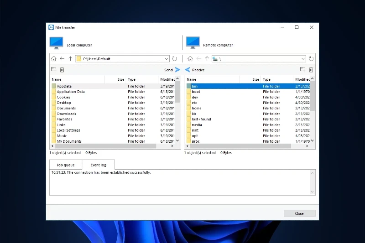The height and width of the screenshot is (243, 365).
Task: Go to remote computer home folder
Action: point(190,59)
